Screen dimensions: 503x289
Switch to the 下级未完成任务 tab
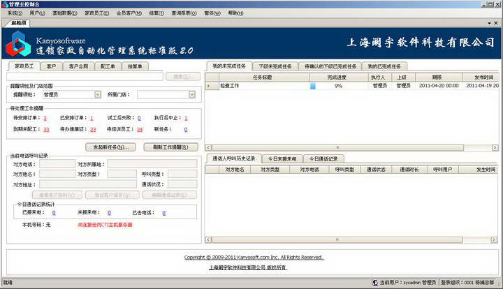(275, 66)
